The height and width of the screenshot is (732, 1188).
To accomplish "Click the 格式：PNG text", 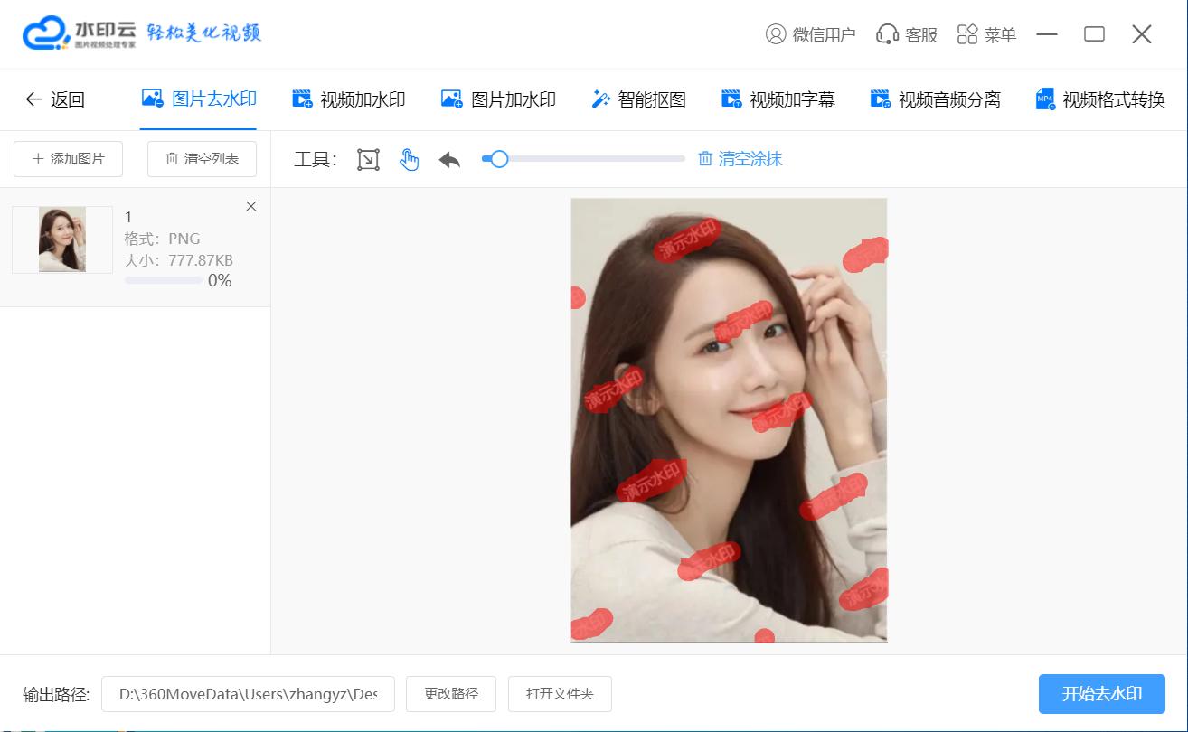I will [x=163, y=239].
